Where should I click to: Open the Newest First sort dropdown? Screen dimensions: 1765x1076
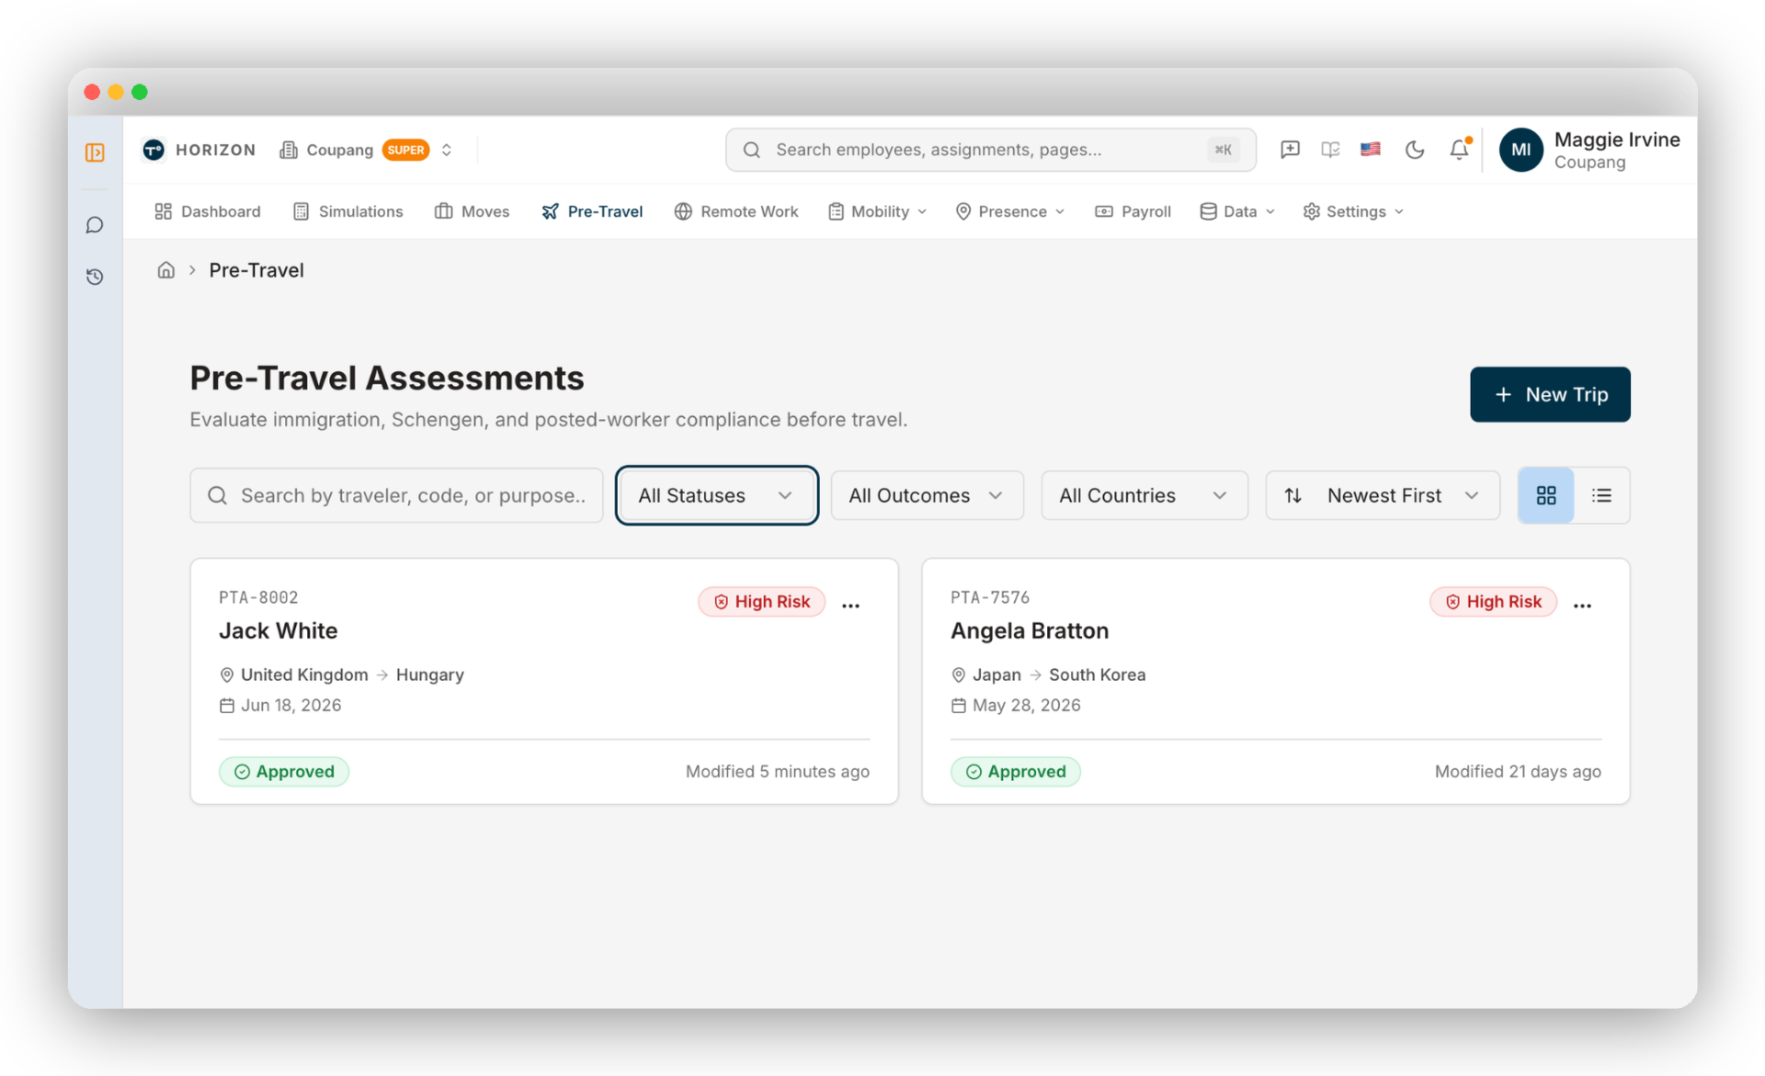click(x=1383, y=495)
